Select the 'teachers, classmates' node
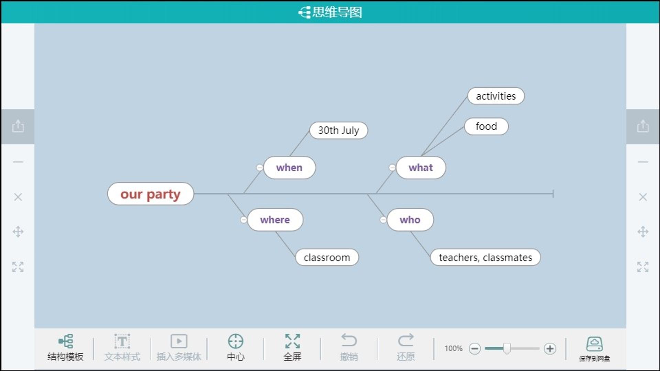This screenshot has height=371, width=660. (x=485, y=257)
